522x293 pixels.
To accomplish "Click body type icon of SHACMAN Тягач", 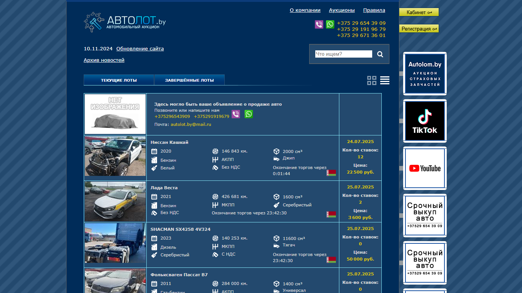I will (x=276, y=245).
